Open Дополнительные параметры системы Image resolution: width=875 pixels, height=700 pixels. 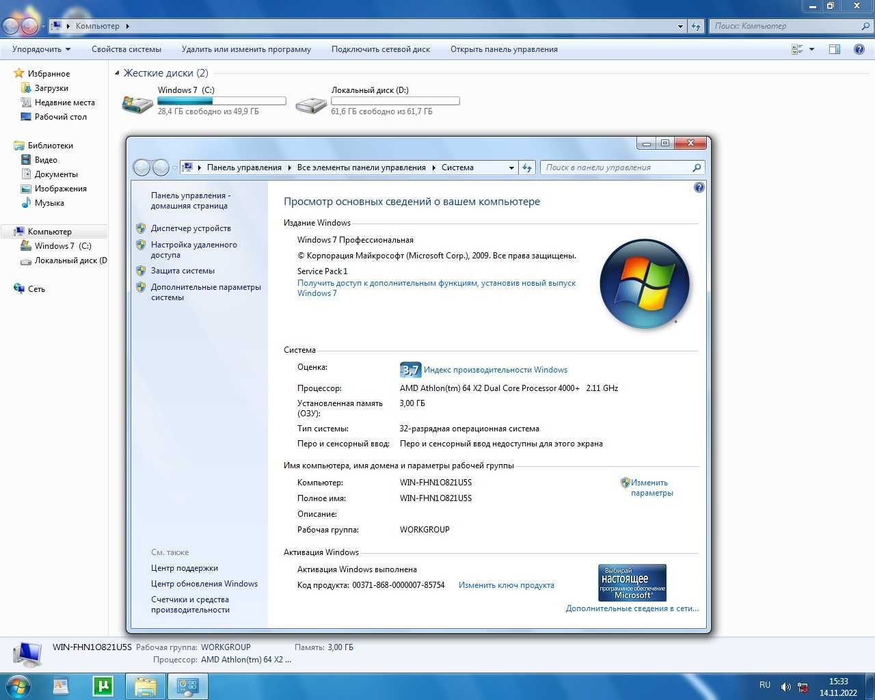tap(206, 292)
